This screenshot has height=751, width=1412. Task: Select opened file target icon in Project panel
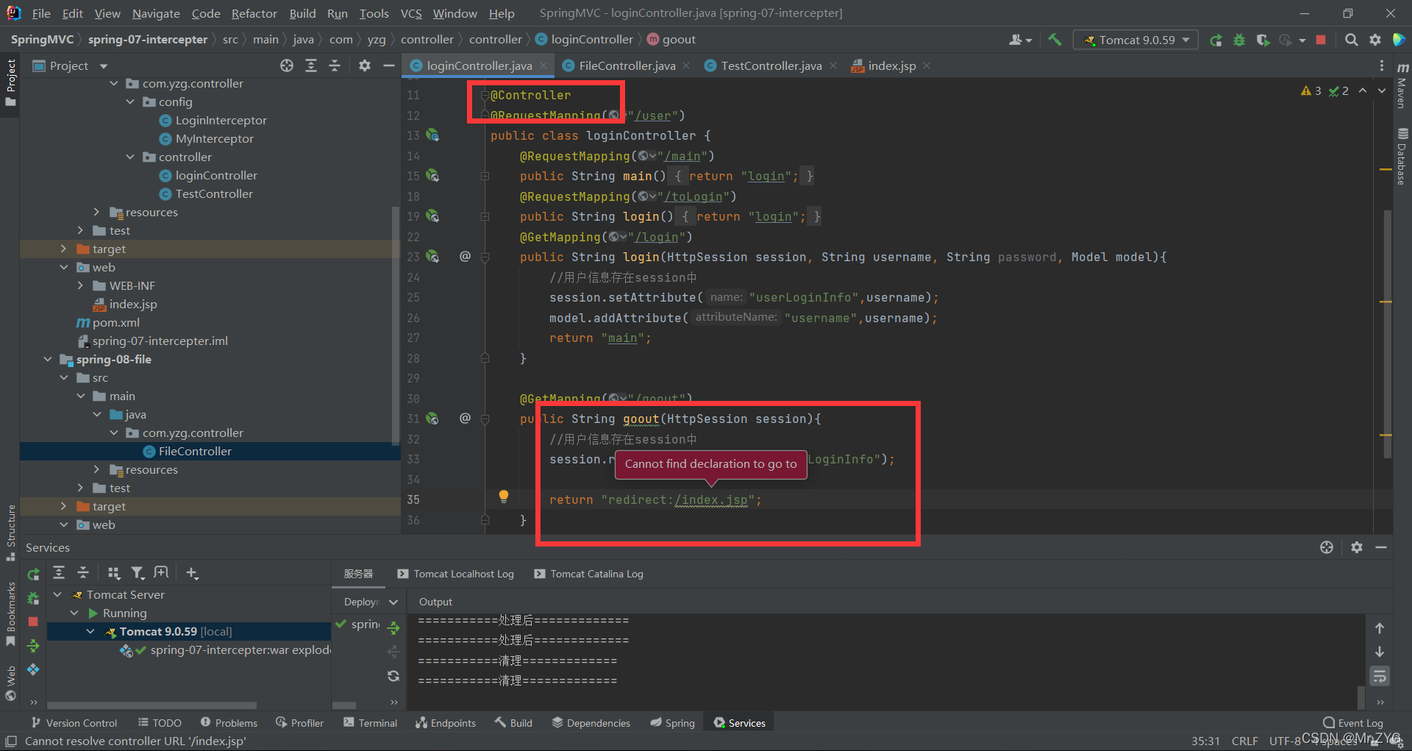click(287, 65)
